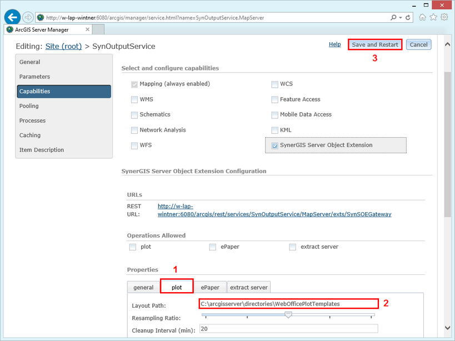Open a new browser tab
Viewport: 455px width, 341px height.
click(99, 29)
